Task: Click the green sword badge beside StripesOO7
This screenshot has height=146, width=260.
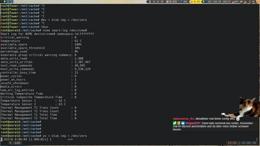Action: pyautogui.click(x=175, y=123)
